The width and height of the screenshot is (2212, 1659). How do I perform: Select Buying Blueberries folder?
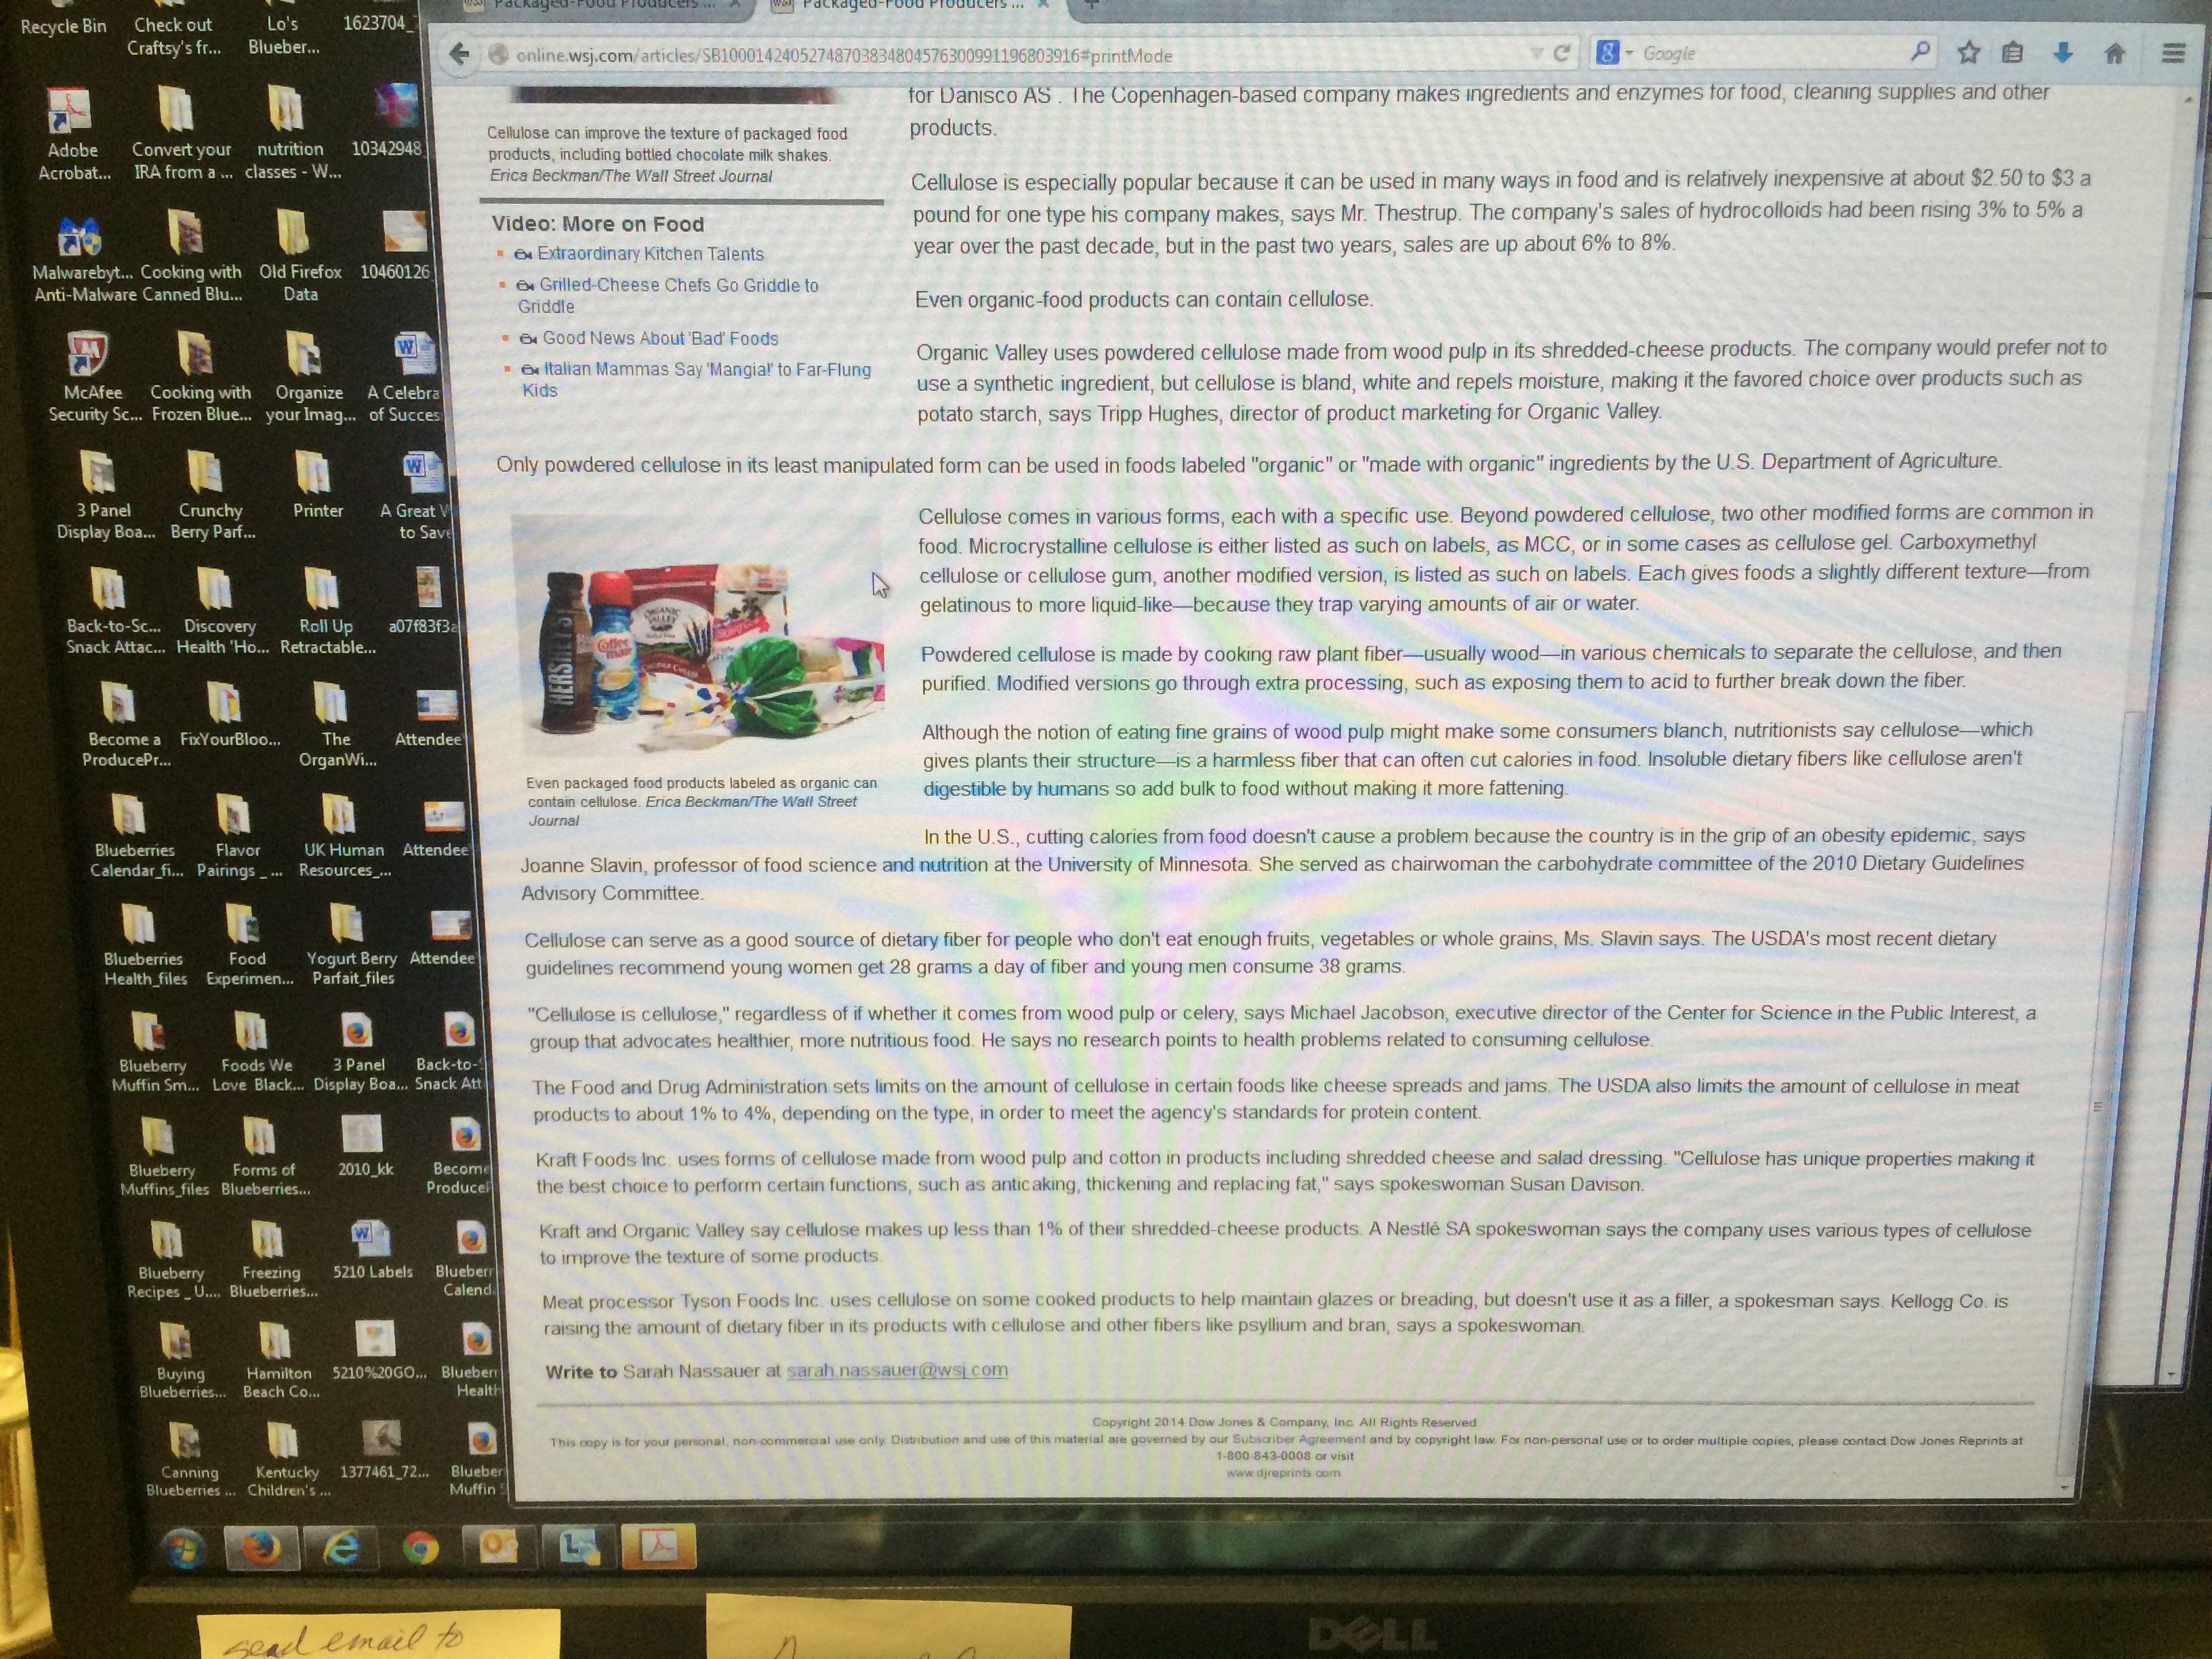coord(181,1360)
